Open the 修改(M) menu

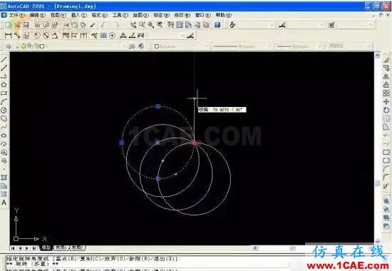(182, 15)
